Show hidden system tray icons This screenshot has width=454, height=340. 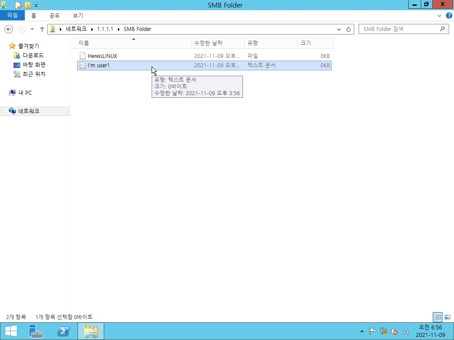(x=362, y=331)
